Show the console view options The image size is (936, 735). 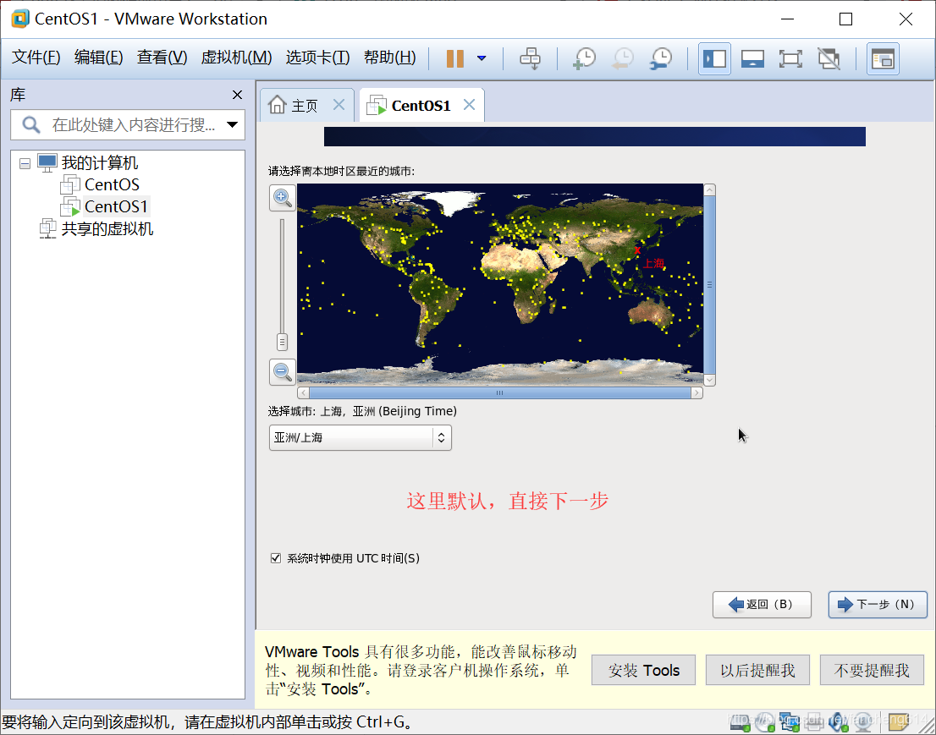tap(883, 58)
